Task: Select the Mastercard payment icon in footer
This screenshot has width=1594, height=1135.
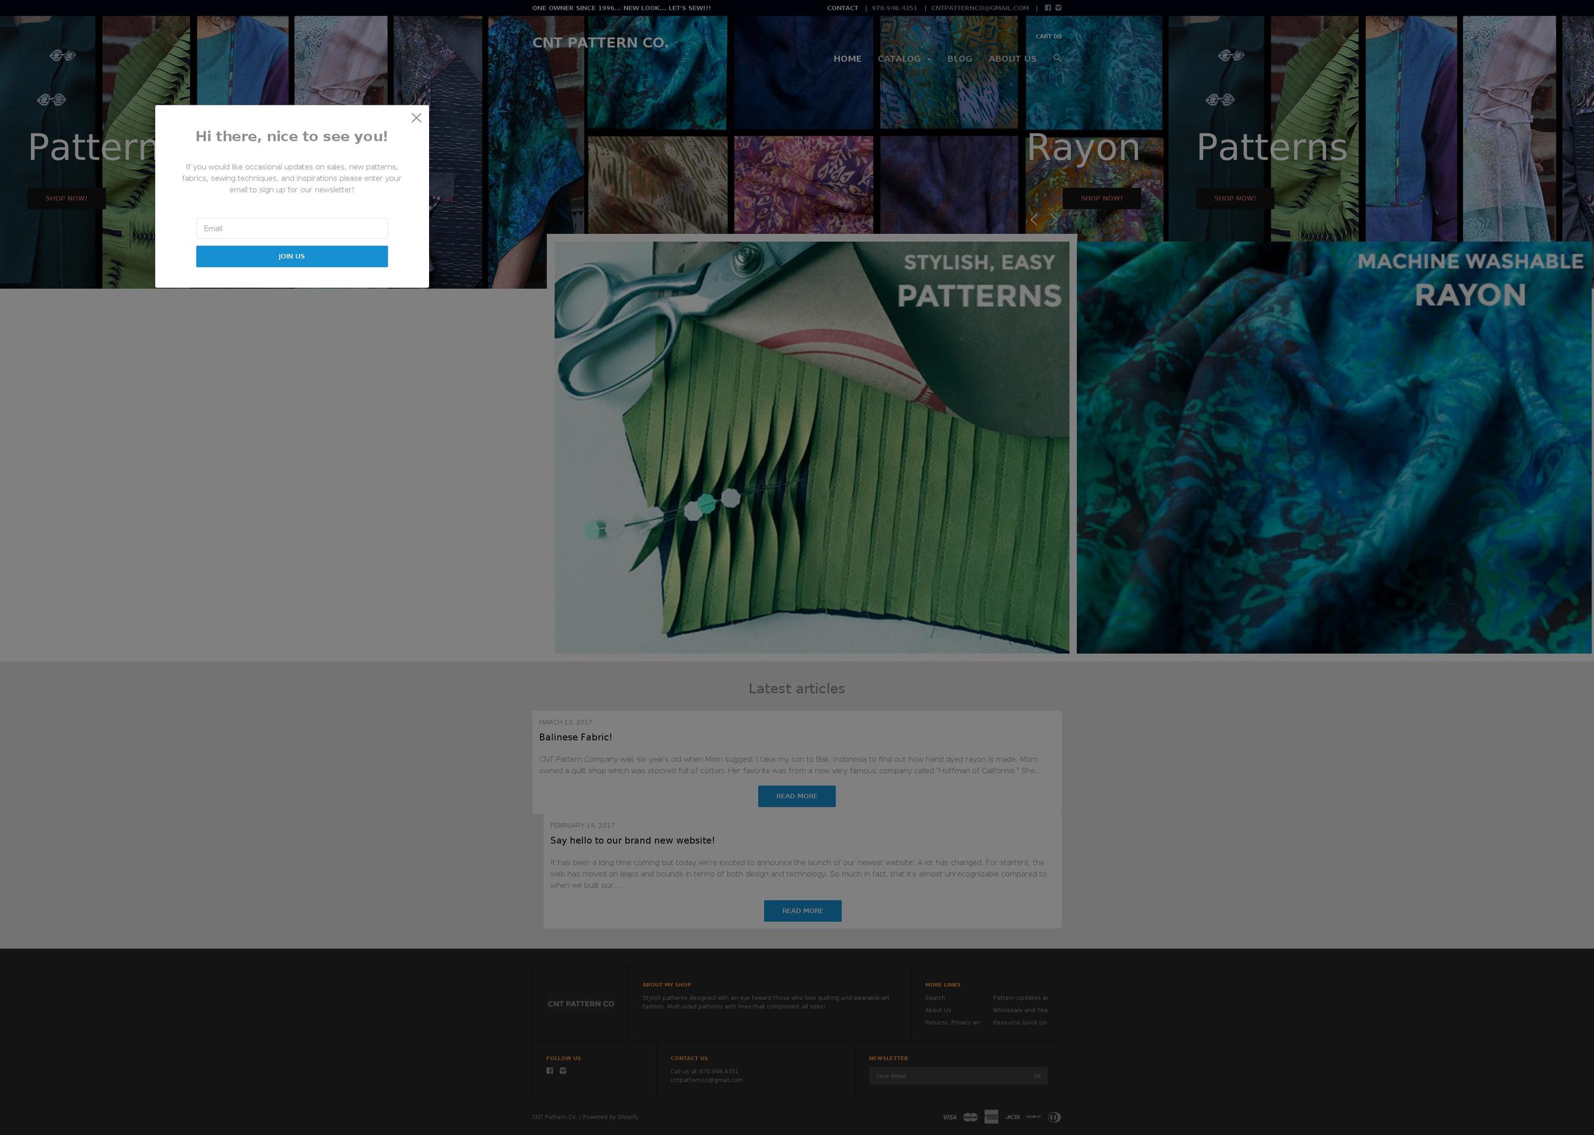Action: pyautogui.click(x=970, y=1117)
